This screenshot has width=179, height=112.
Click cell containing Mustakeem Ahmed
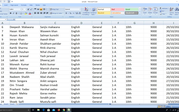[24, 73]
